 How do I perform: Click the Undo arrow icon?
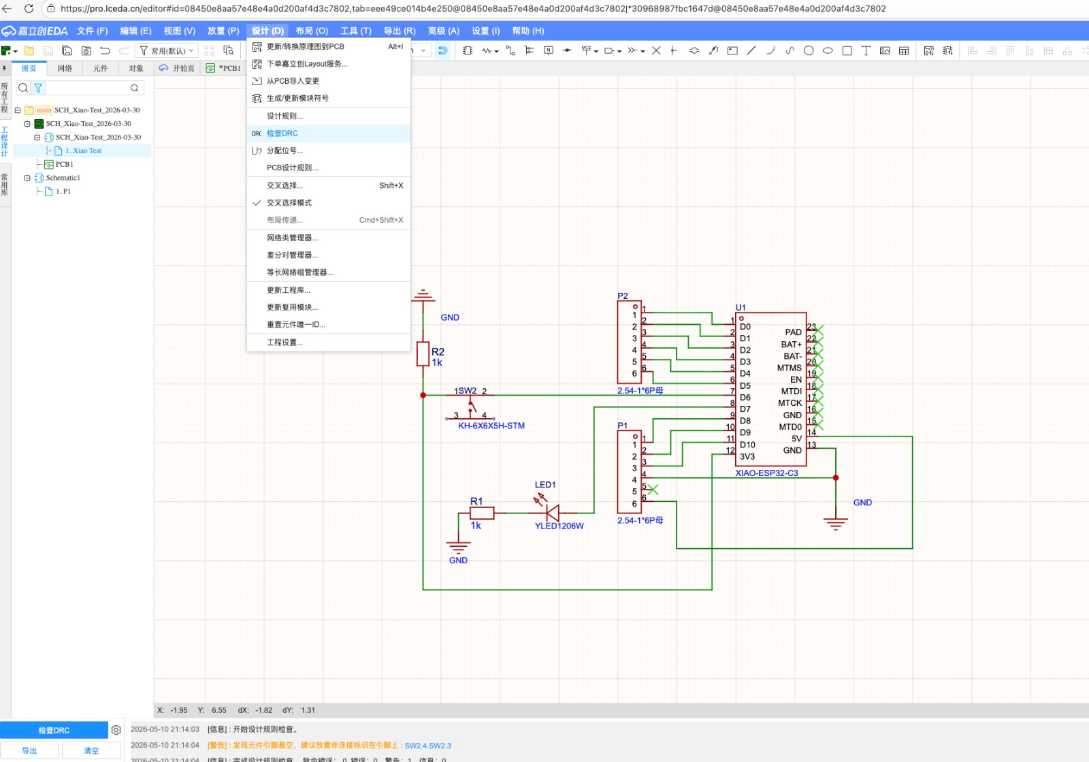coord(105,50)
